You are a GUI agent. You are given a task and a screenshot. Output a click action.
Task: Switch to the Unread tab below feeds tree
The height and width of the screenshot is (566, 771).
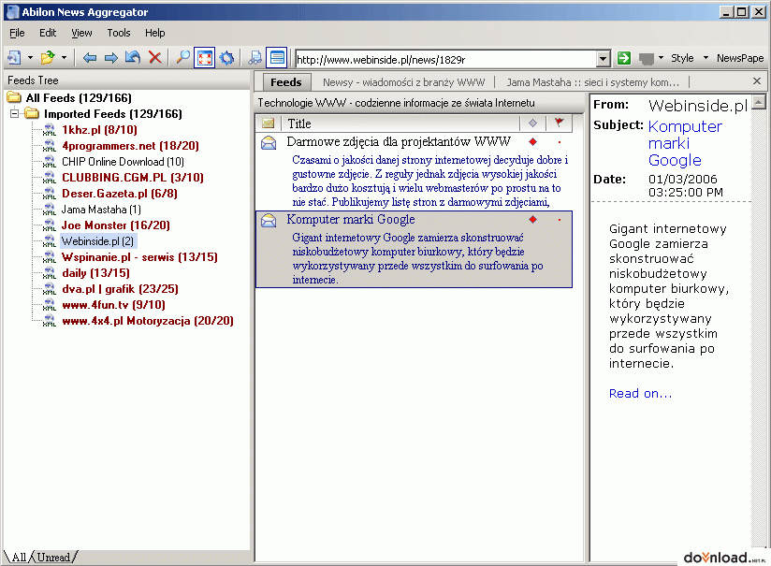tap(53, 558)
